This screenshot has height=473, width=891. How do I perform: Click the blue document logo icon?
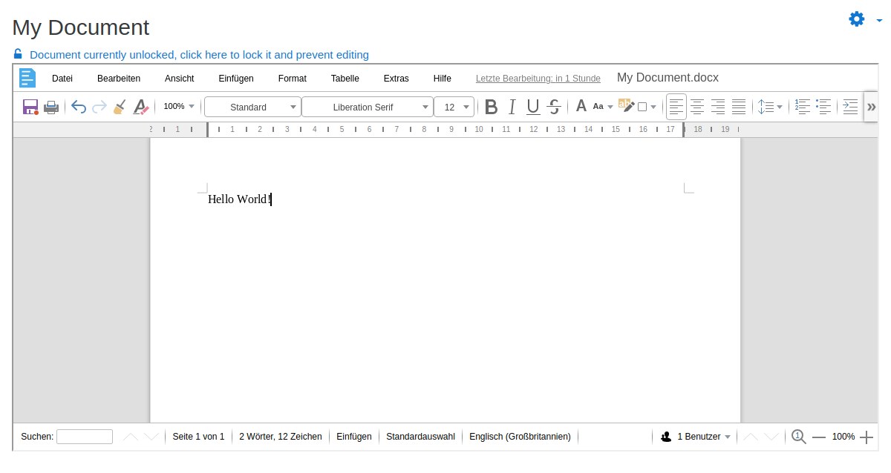(27, 79)
